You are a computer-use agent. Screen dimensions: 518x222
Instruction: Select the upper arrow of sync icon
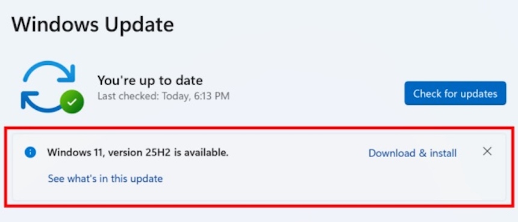tap(49, 71)
